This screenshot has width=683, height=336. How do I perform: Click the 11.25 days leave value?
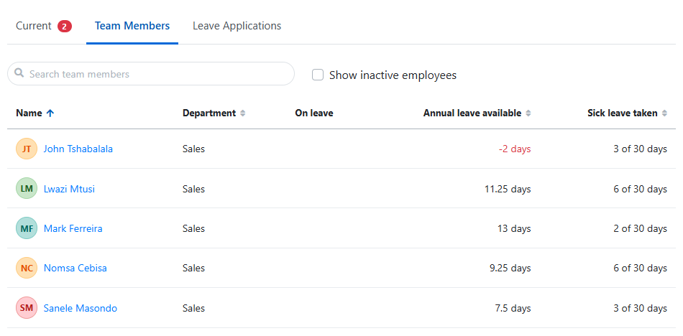508,189
